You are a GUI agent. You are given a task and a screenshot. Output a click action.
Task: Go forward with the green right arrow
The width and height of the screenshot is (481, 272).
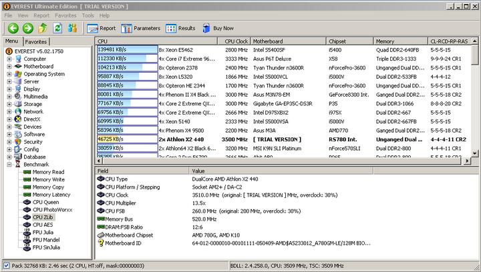coord(28,28)
